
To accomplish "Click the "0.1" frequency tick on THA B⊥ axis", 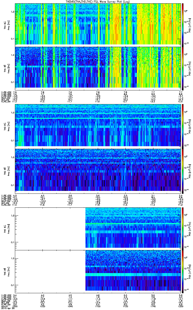I will coord(12,39).
